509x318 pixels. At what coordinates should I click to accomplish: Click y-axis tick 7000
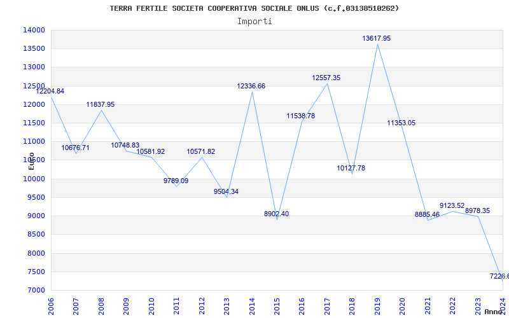point(36,290)
